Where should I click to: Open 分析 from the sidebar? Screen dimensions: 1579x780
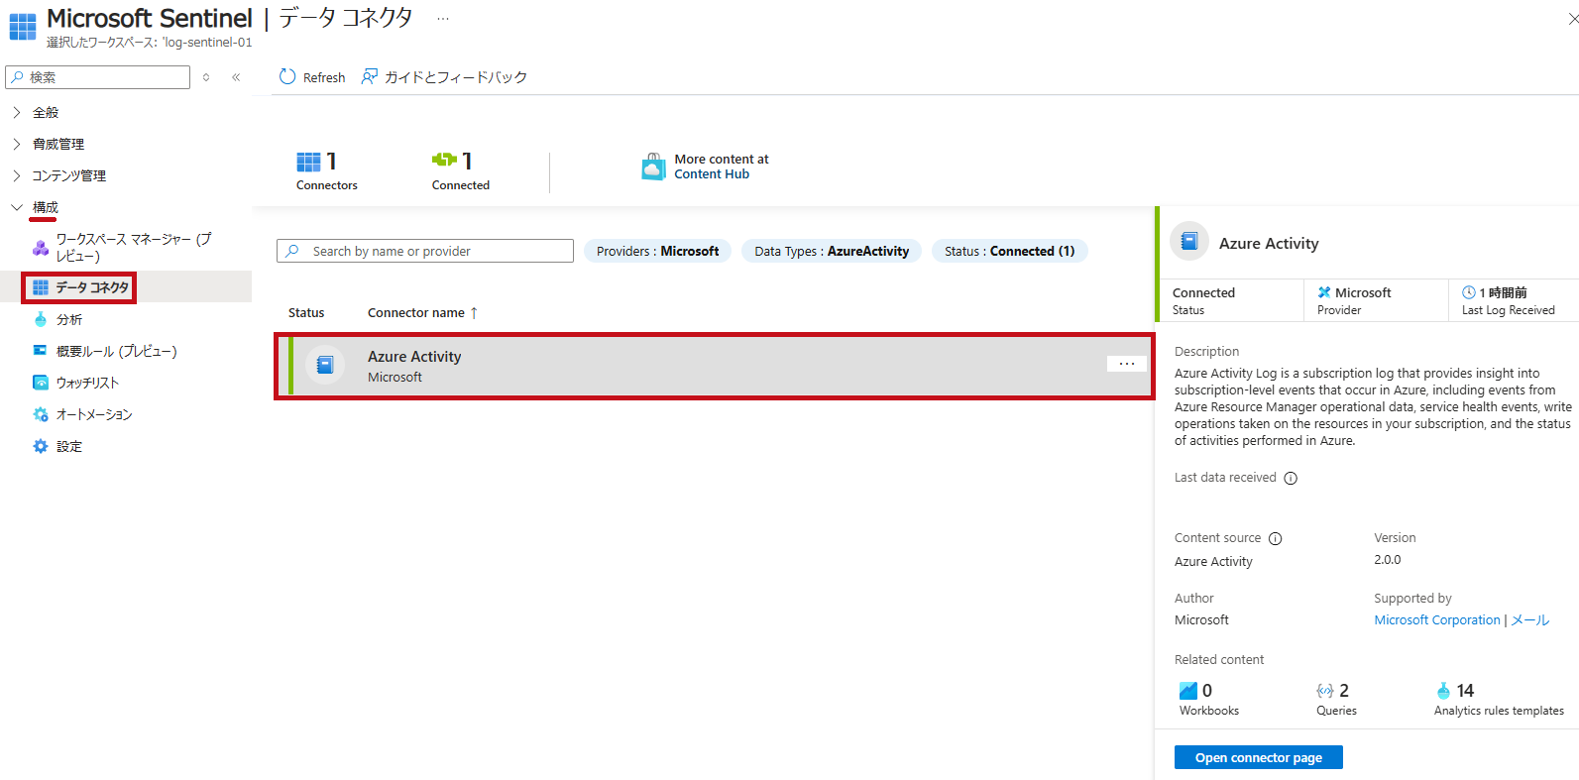point(69,319)
